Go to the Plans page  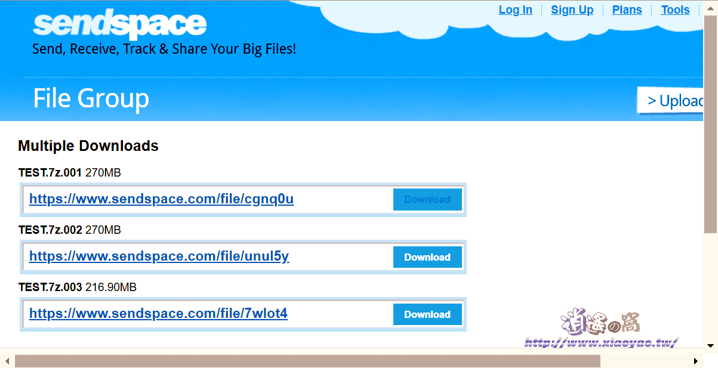[x=627, y=10]
